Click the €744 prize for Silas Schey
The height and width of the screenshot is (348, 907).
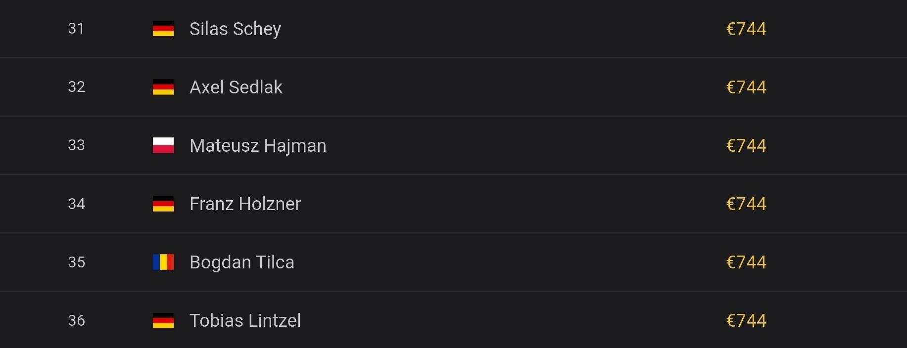click(746, 29)
